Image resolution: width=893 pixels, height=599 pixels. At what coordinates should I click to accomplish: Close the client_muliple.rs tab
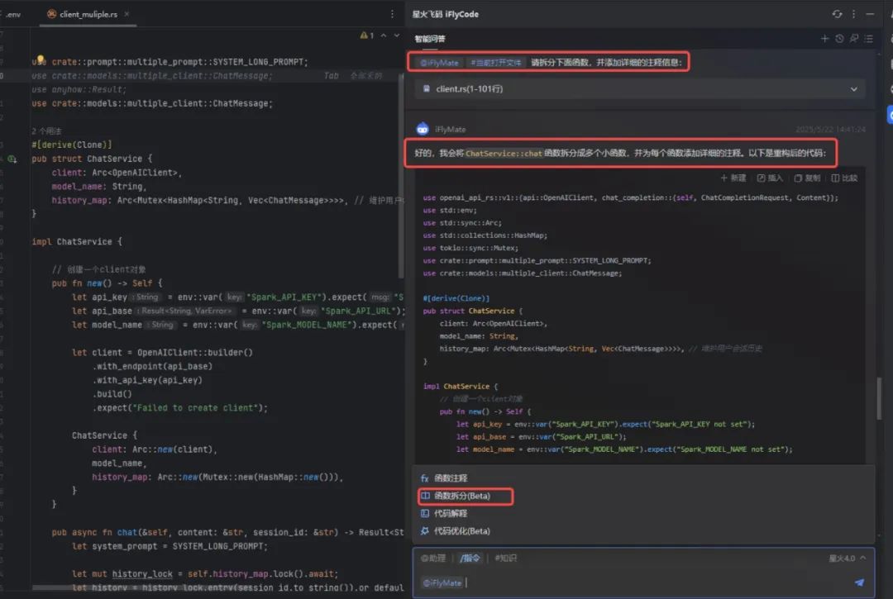point(127,14)
